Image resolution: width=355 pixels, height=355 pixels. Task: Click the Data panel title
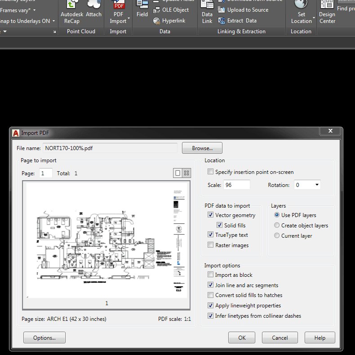click(165, 31)
